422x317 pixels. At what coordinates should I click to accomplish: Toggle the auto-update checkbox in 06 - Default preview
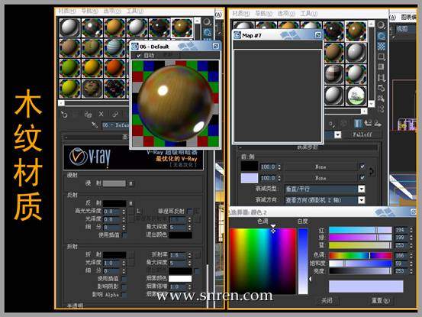(139, 56)
